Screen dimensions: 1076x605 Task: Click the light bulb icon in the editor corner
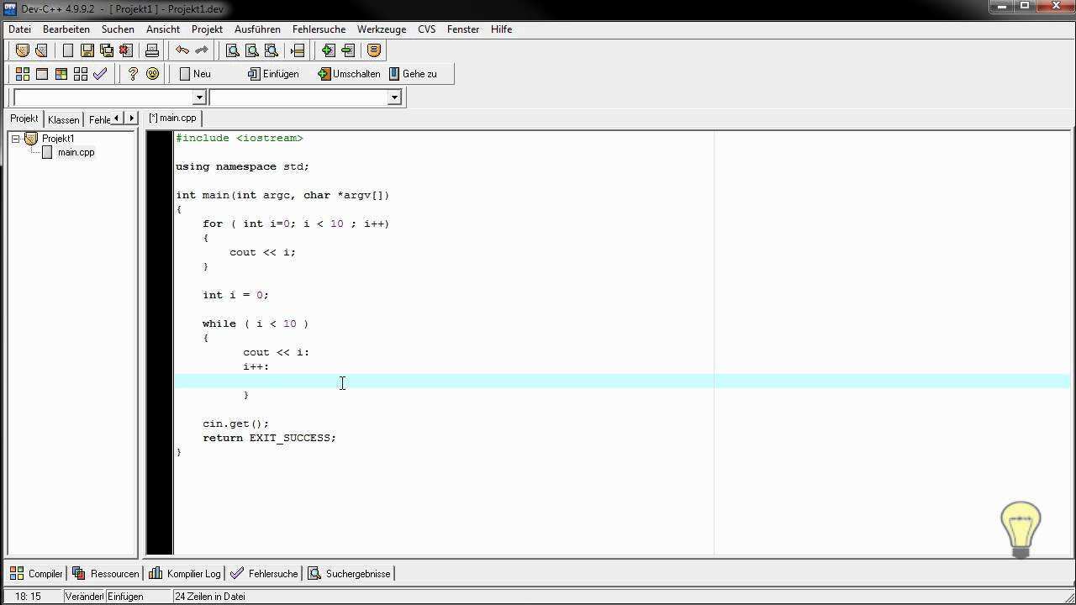coord(1021,529)
